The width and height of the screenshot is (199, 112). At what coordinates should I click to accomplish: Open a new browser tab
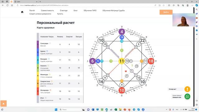[x=40, y=2]
